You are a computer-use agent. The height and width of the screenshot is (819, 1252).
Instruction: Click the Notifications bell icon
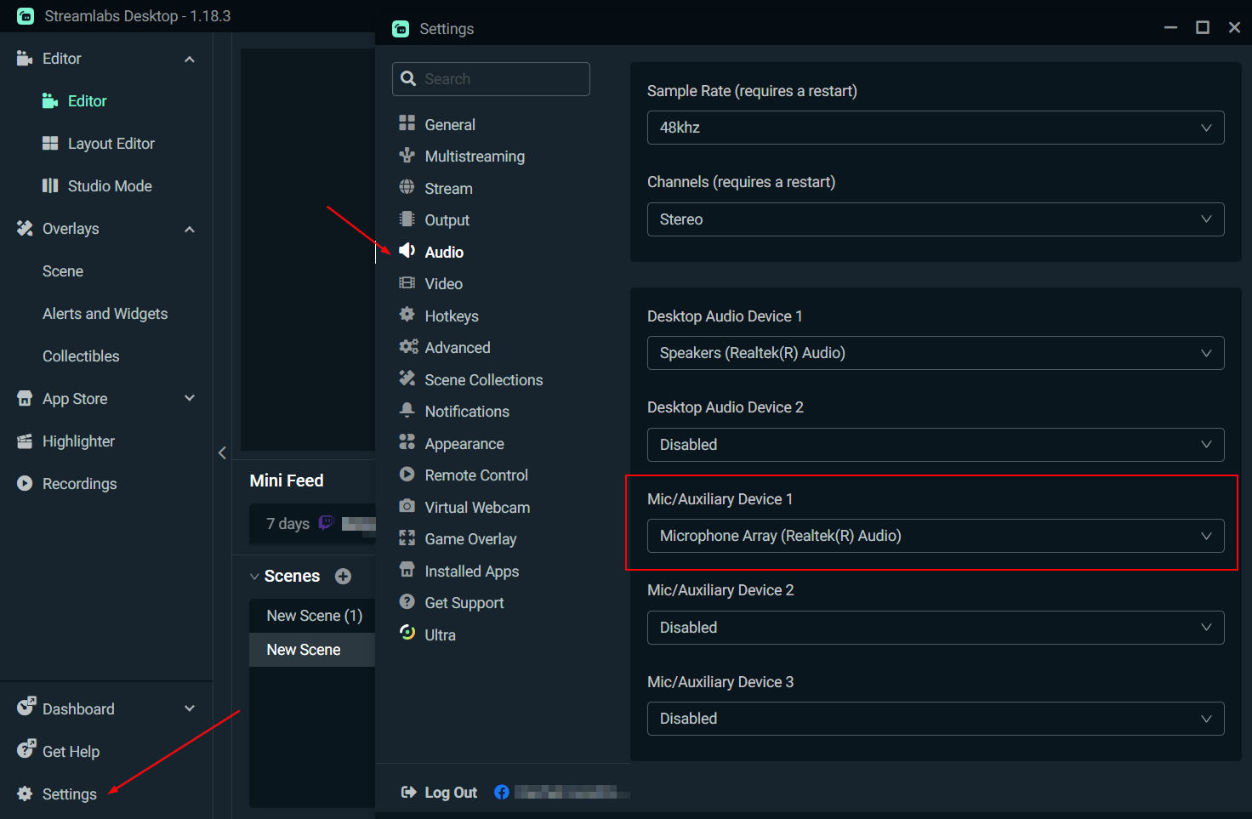407,411
